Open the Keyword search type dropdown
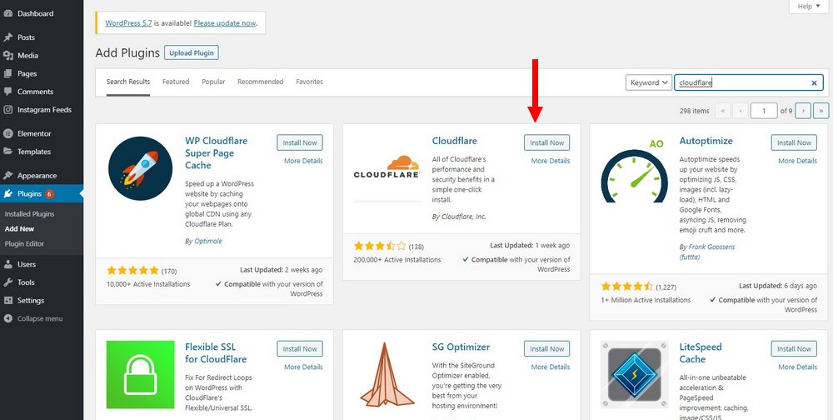The width and height of the screenshot is (833, 420). tap(649, 82)
